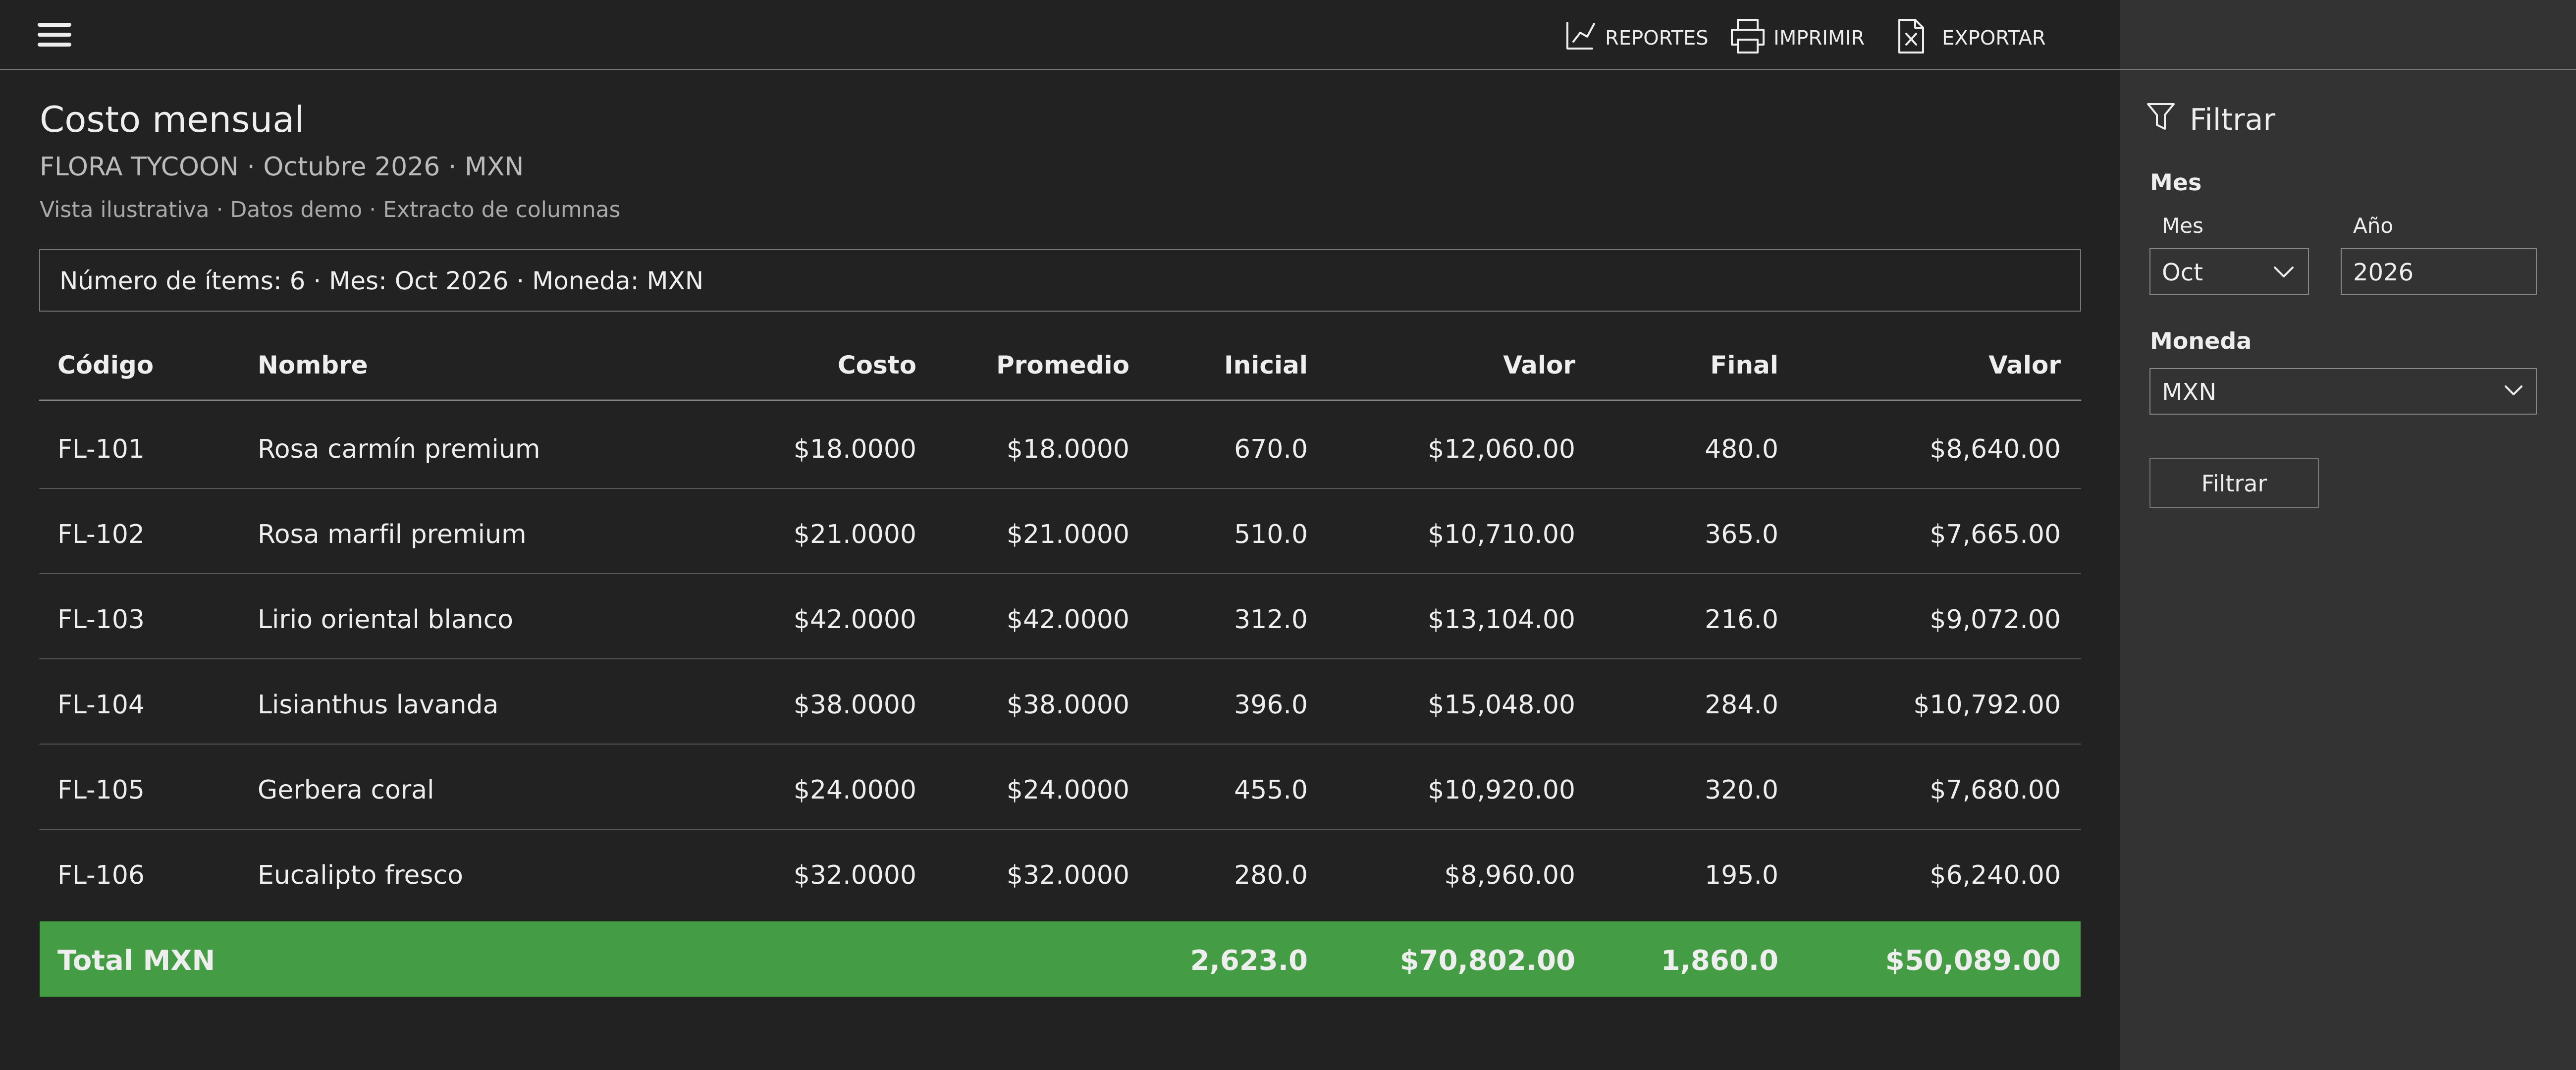Click code FL-103
This screenshot has width=2576, height=1070.
click(100, 619)
